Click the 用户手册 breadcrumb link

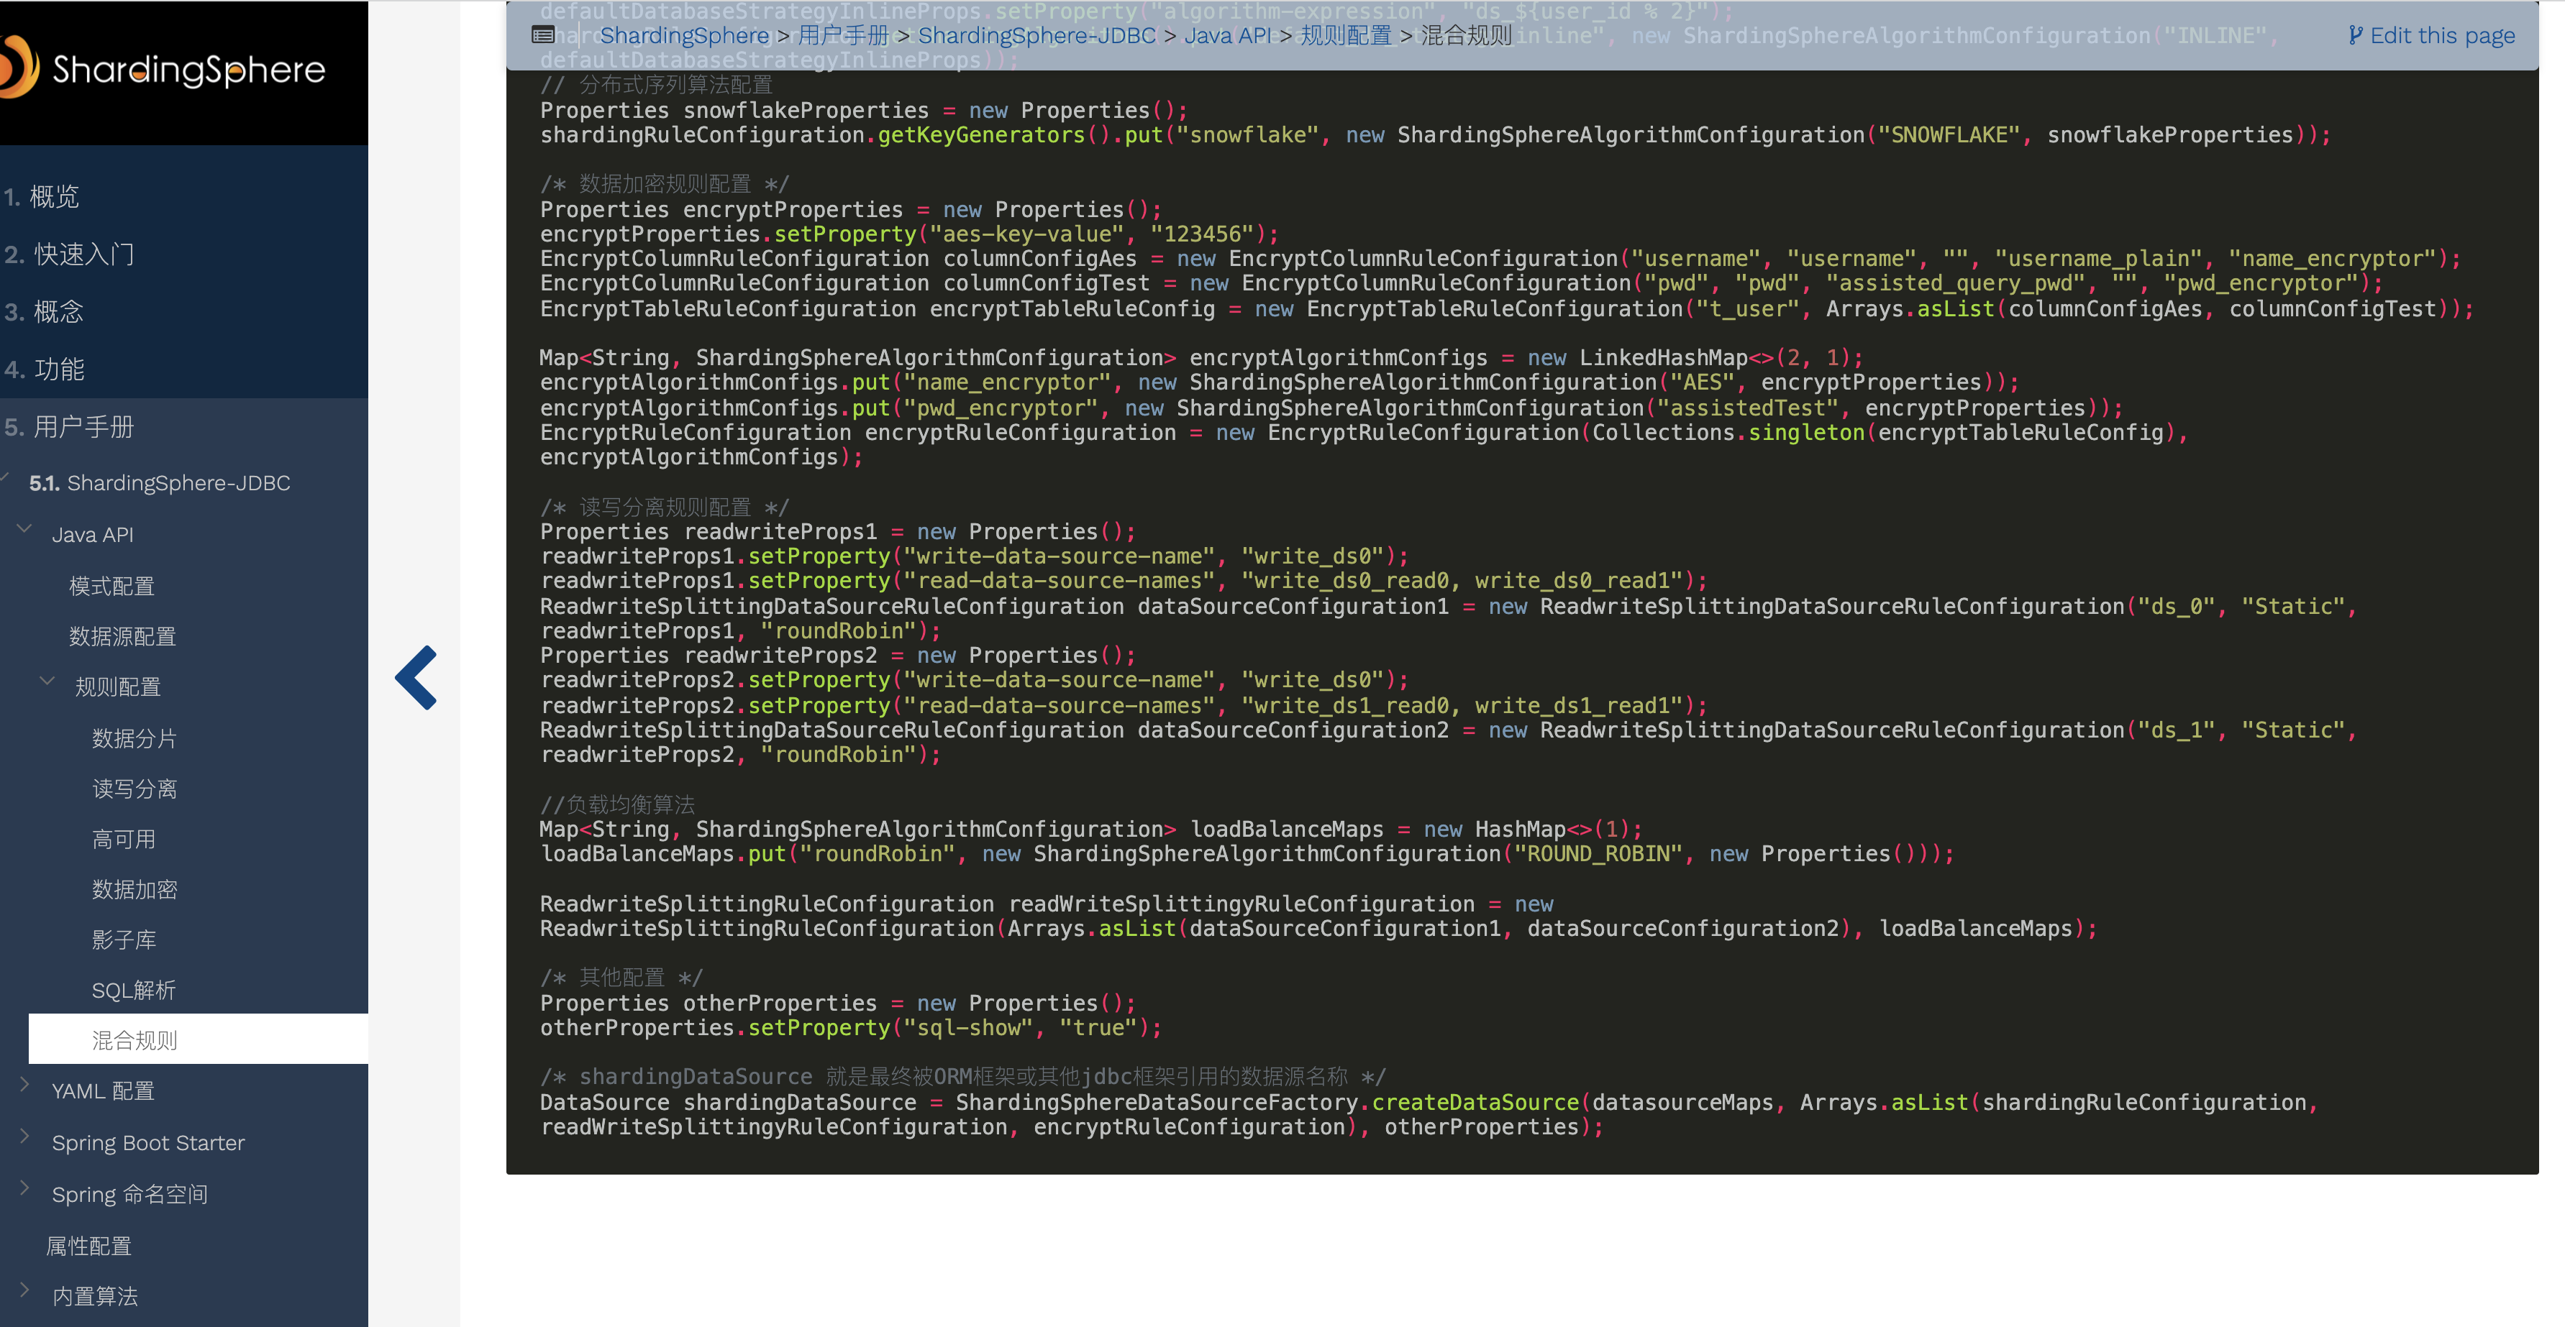coord(842,36)
